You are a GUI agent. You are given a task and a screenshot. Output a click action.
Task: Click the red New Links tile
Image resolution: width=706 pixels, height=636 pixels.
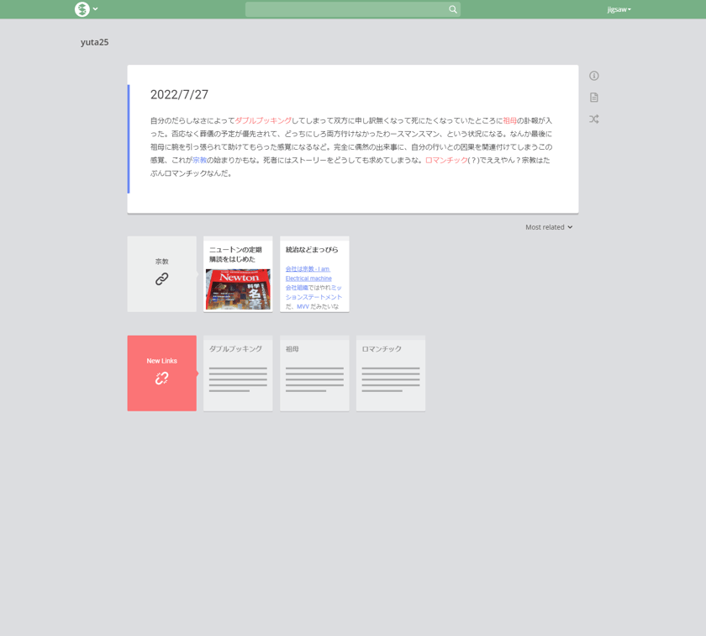(161, 374)
